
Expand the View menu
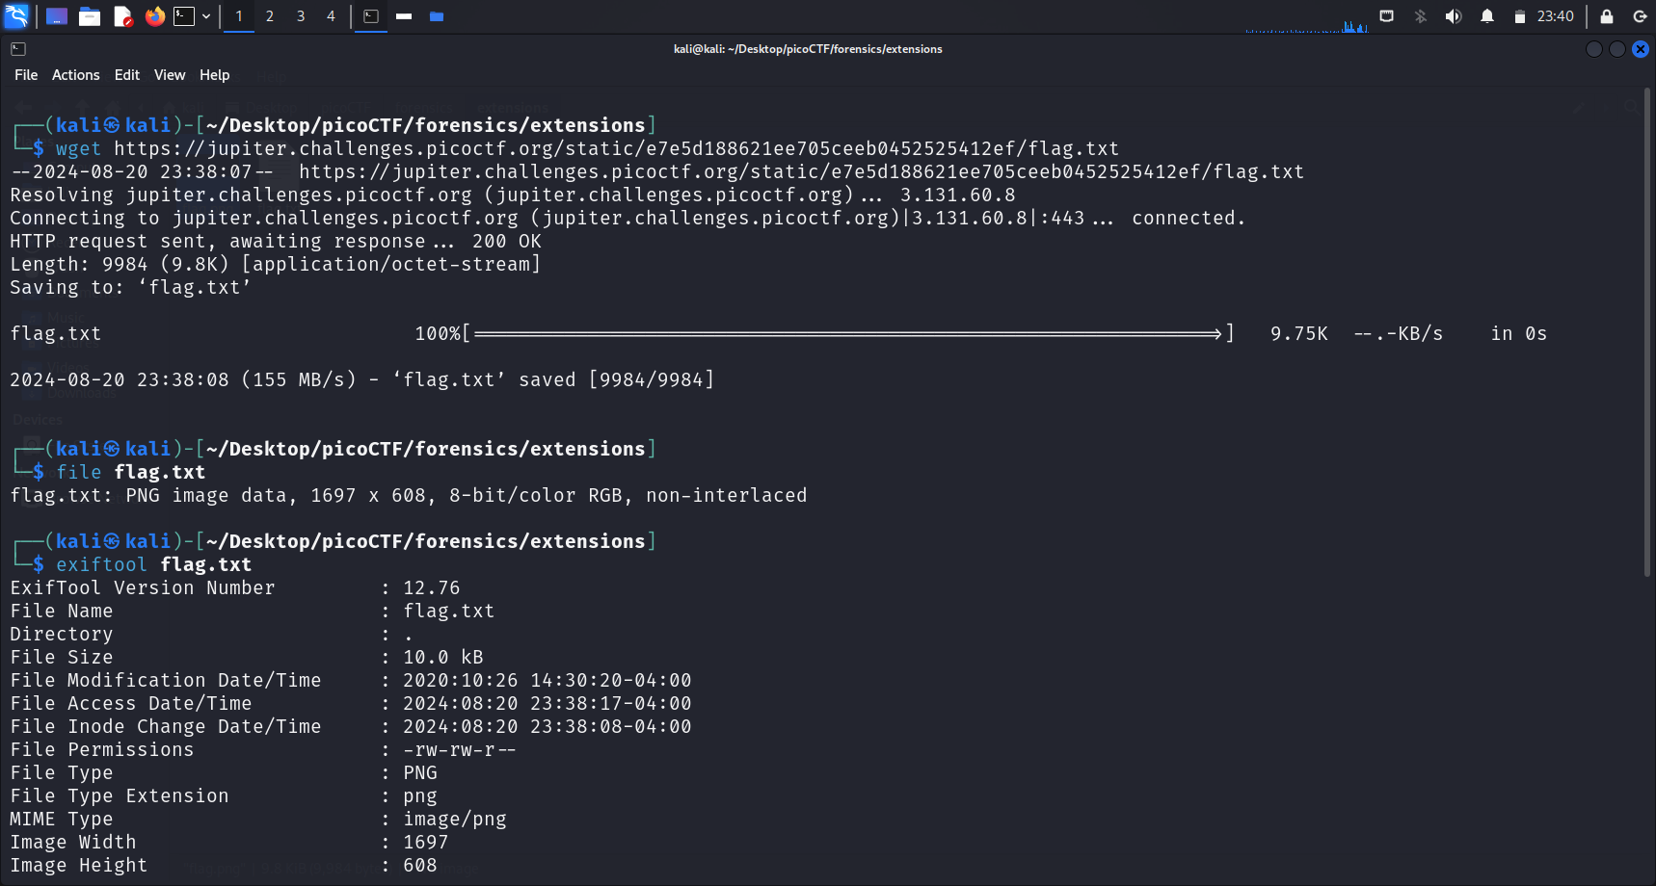(x=170, y=75)
